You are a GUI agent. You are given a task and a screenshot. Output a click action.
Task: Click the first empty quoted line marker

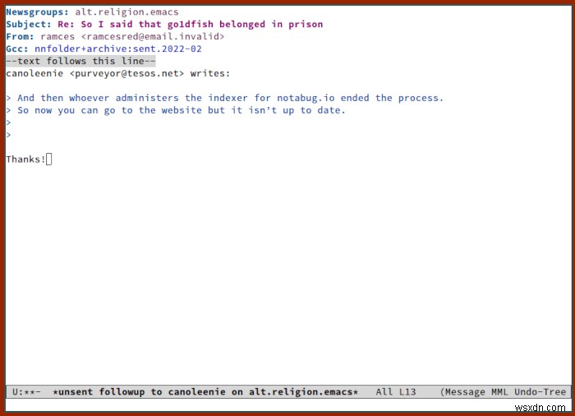8,122
